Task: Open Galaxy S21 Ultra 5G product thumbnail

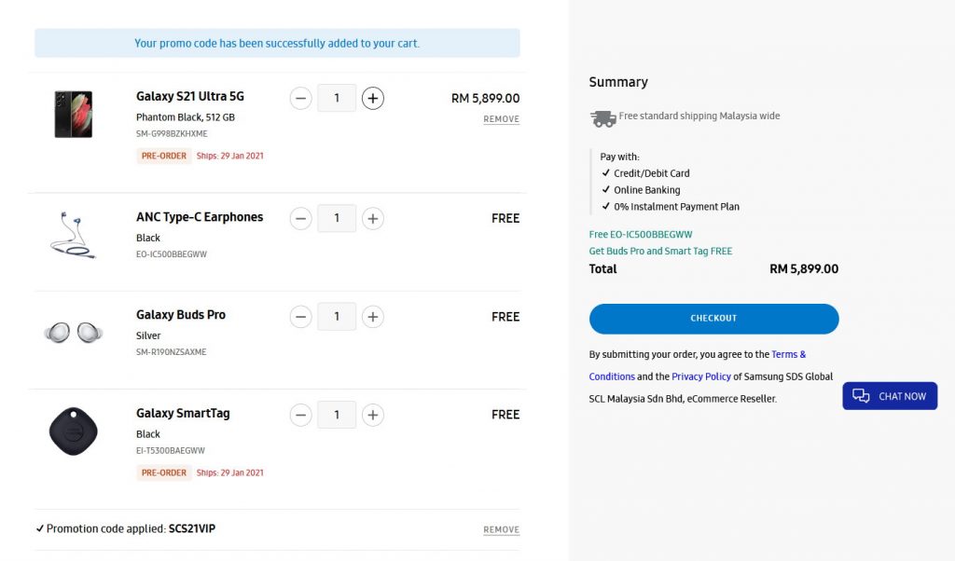Action: (x=73, y=115)
